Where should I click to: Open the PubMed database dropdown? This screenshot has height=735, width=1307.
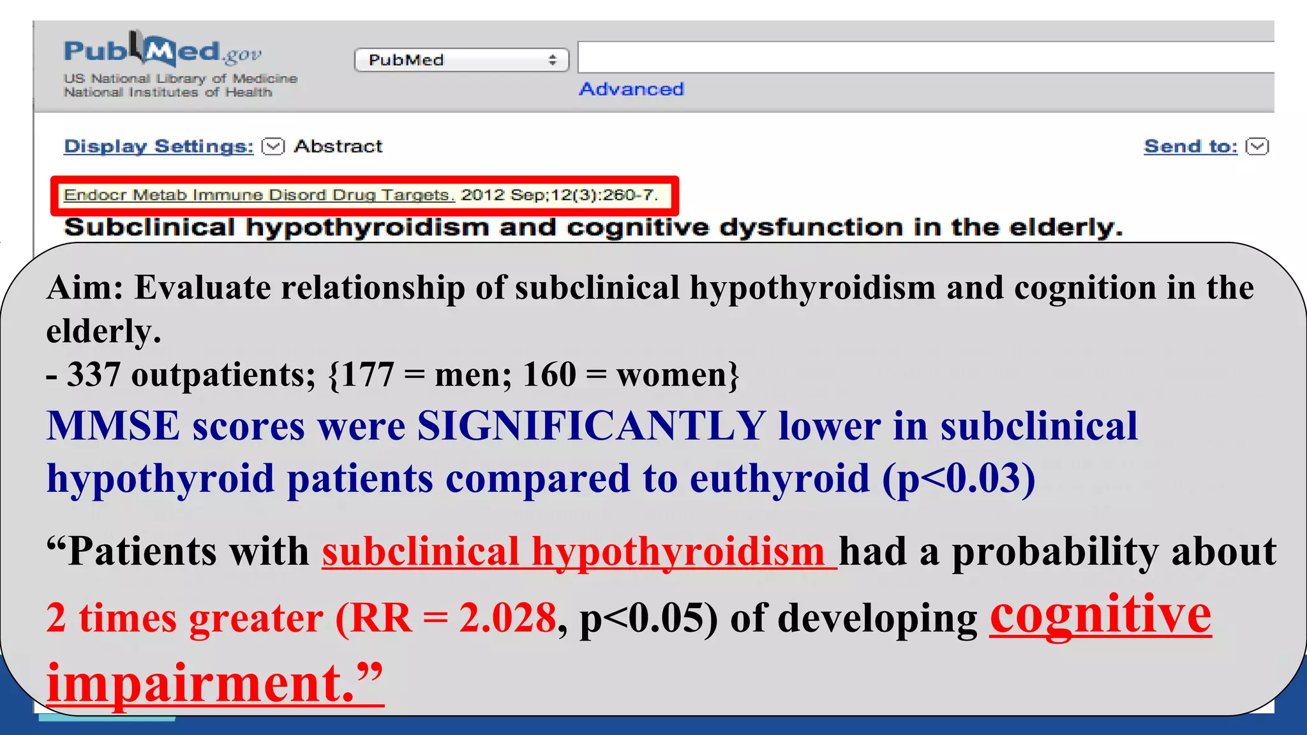click(461, 60)
